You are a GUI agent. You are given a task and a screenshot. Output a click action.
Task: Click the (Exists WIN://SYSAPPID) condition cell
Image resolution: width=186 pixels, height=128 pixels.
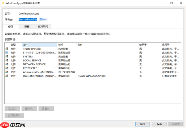91,76
